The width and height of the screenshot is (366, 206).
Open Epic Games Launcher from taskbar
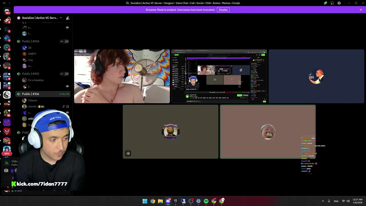tap(176, 201)
